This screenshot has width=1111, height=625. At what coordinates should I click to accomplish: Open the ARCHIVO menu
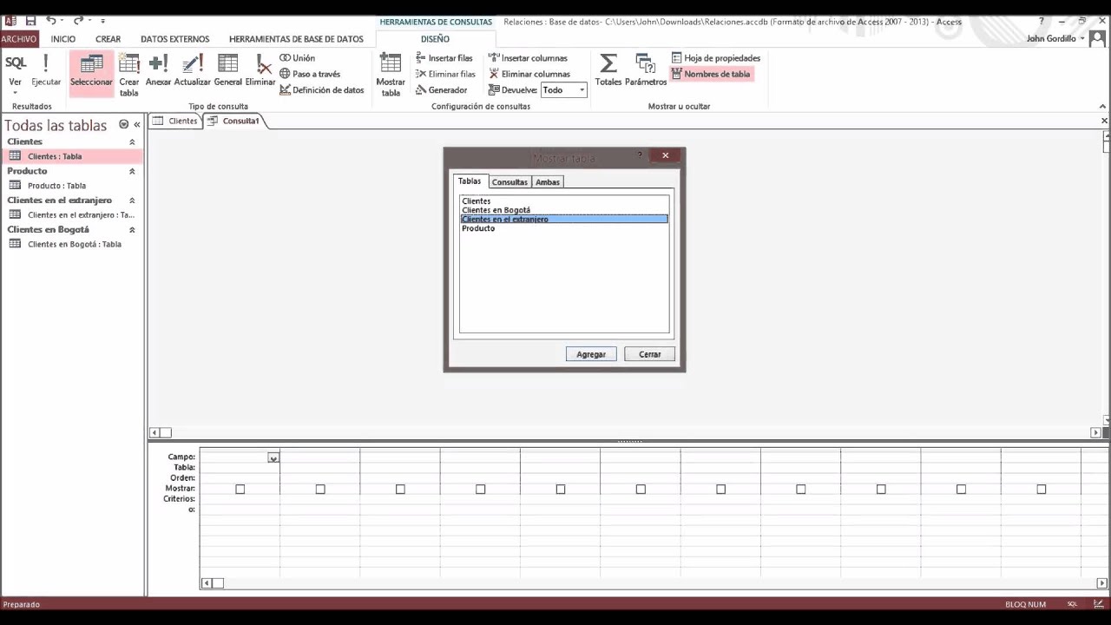(x=19, y=39)
